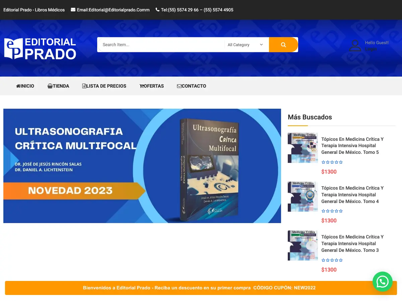This screenshot has width=402, height=301.
Task: Click the cart icon beside OFERTAS
Action: [142, 86]
